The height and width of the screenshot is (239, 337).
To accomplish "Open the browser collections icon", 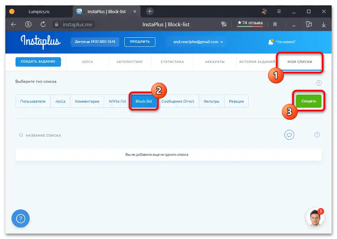I will pyautogui.click(x=309, y=24).
